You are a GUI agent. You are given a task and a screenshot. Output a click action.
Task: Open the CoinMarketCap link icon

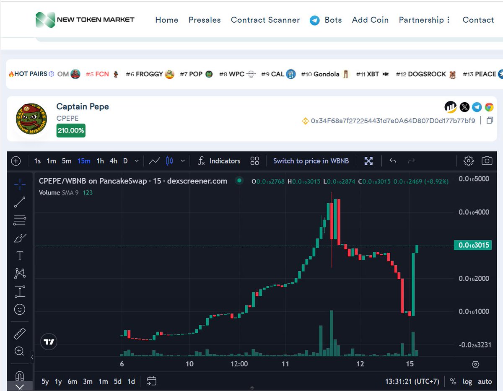click(x=451, y=107)
